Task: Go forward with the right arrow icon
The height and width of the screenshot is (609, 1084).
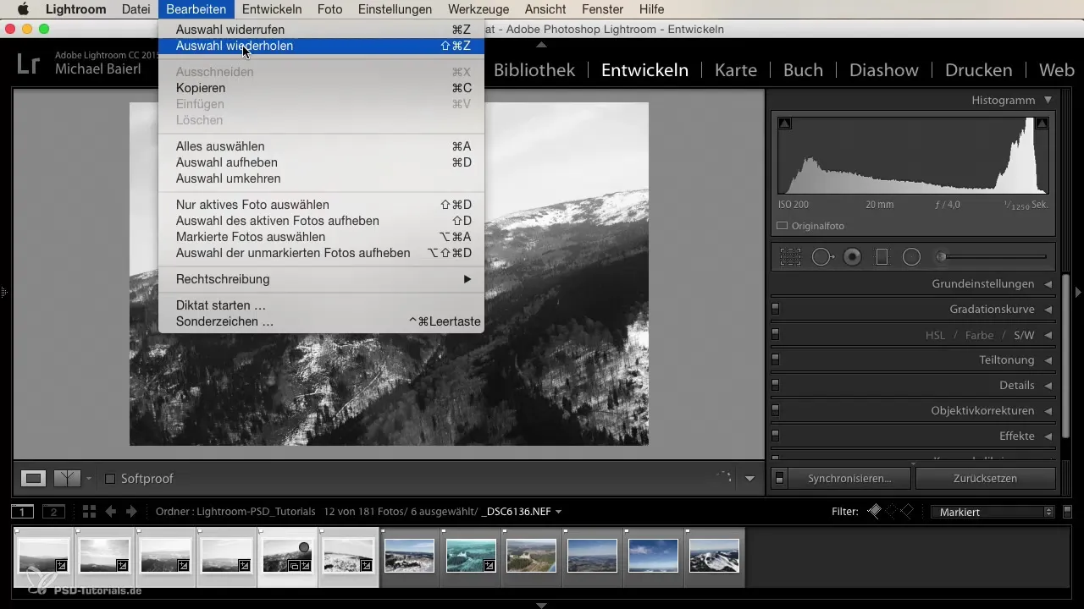Action: pyautogui.click(x=130, y=512)
